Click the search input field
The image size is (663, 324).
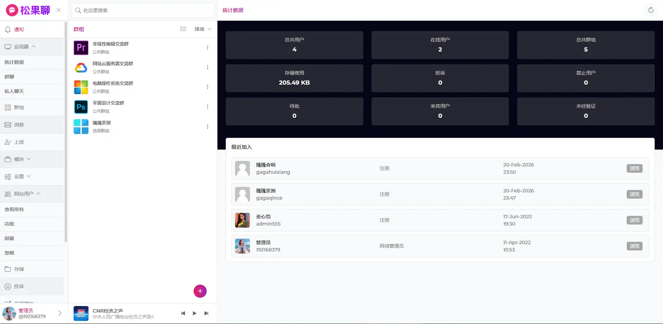(x=145, y=10)
